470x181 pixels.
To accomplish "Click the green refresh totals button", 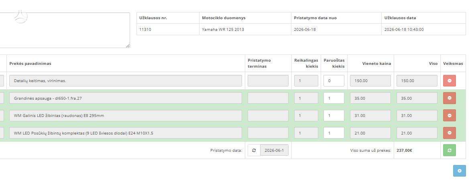I will point(449,150).
